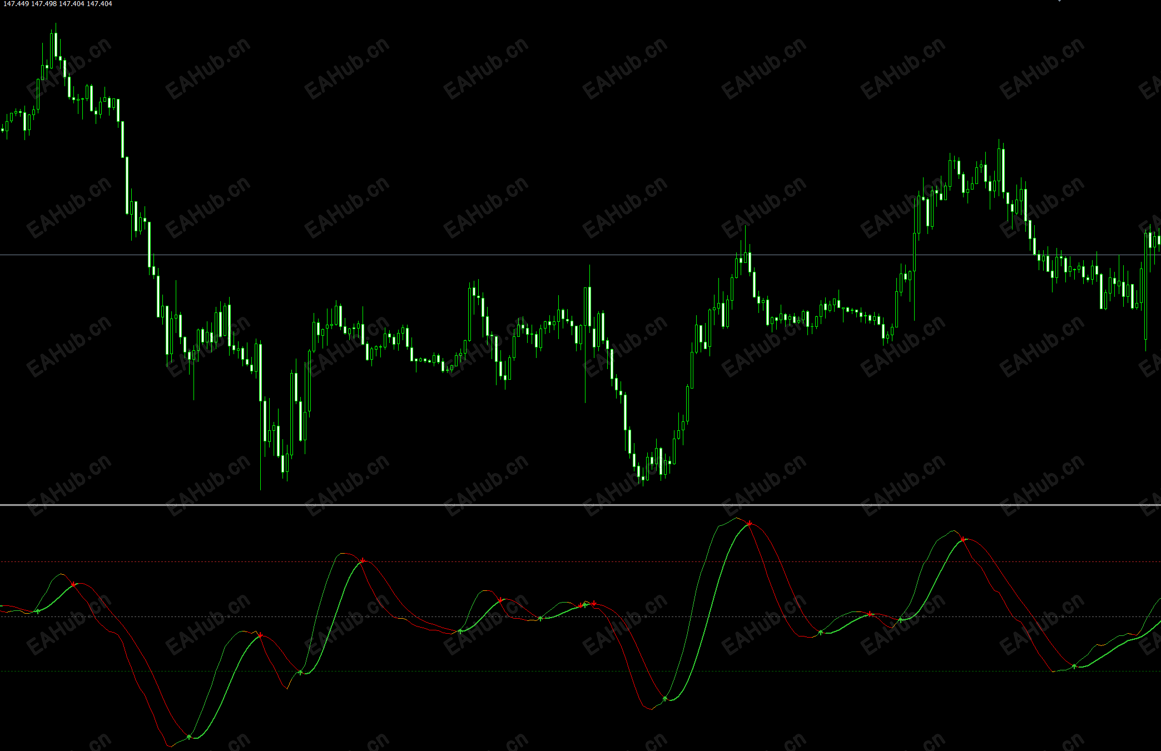
Task: Select the rightmost green up arrow in indicator
Action: point(1074,666)
